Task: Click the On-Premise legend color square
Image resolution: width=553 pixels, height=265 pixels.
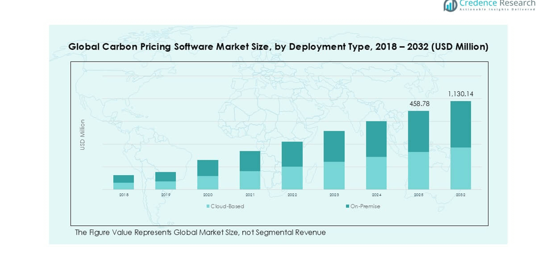Action: [347, 206]
